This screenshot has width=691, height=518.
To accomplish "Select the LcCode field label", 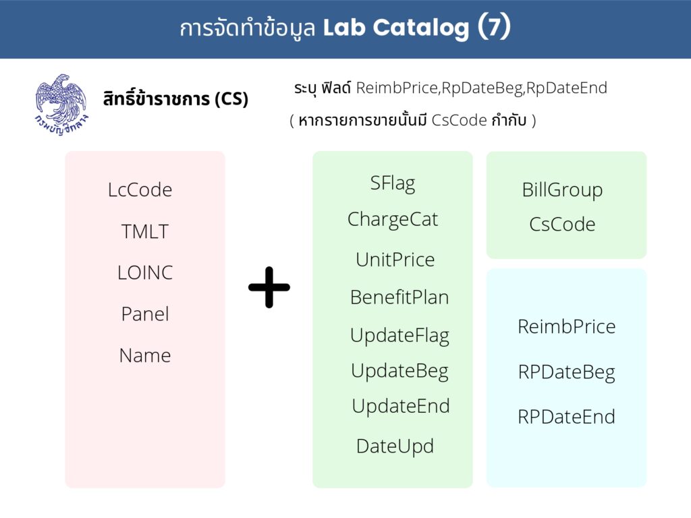I will [x=140, y=190].
